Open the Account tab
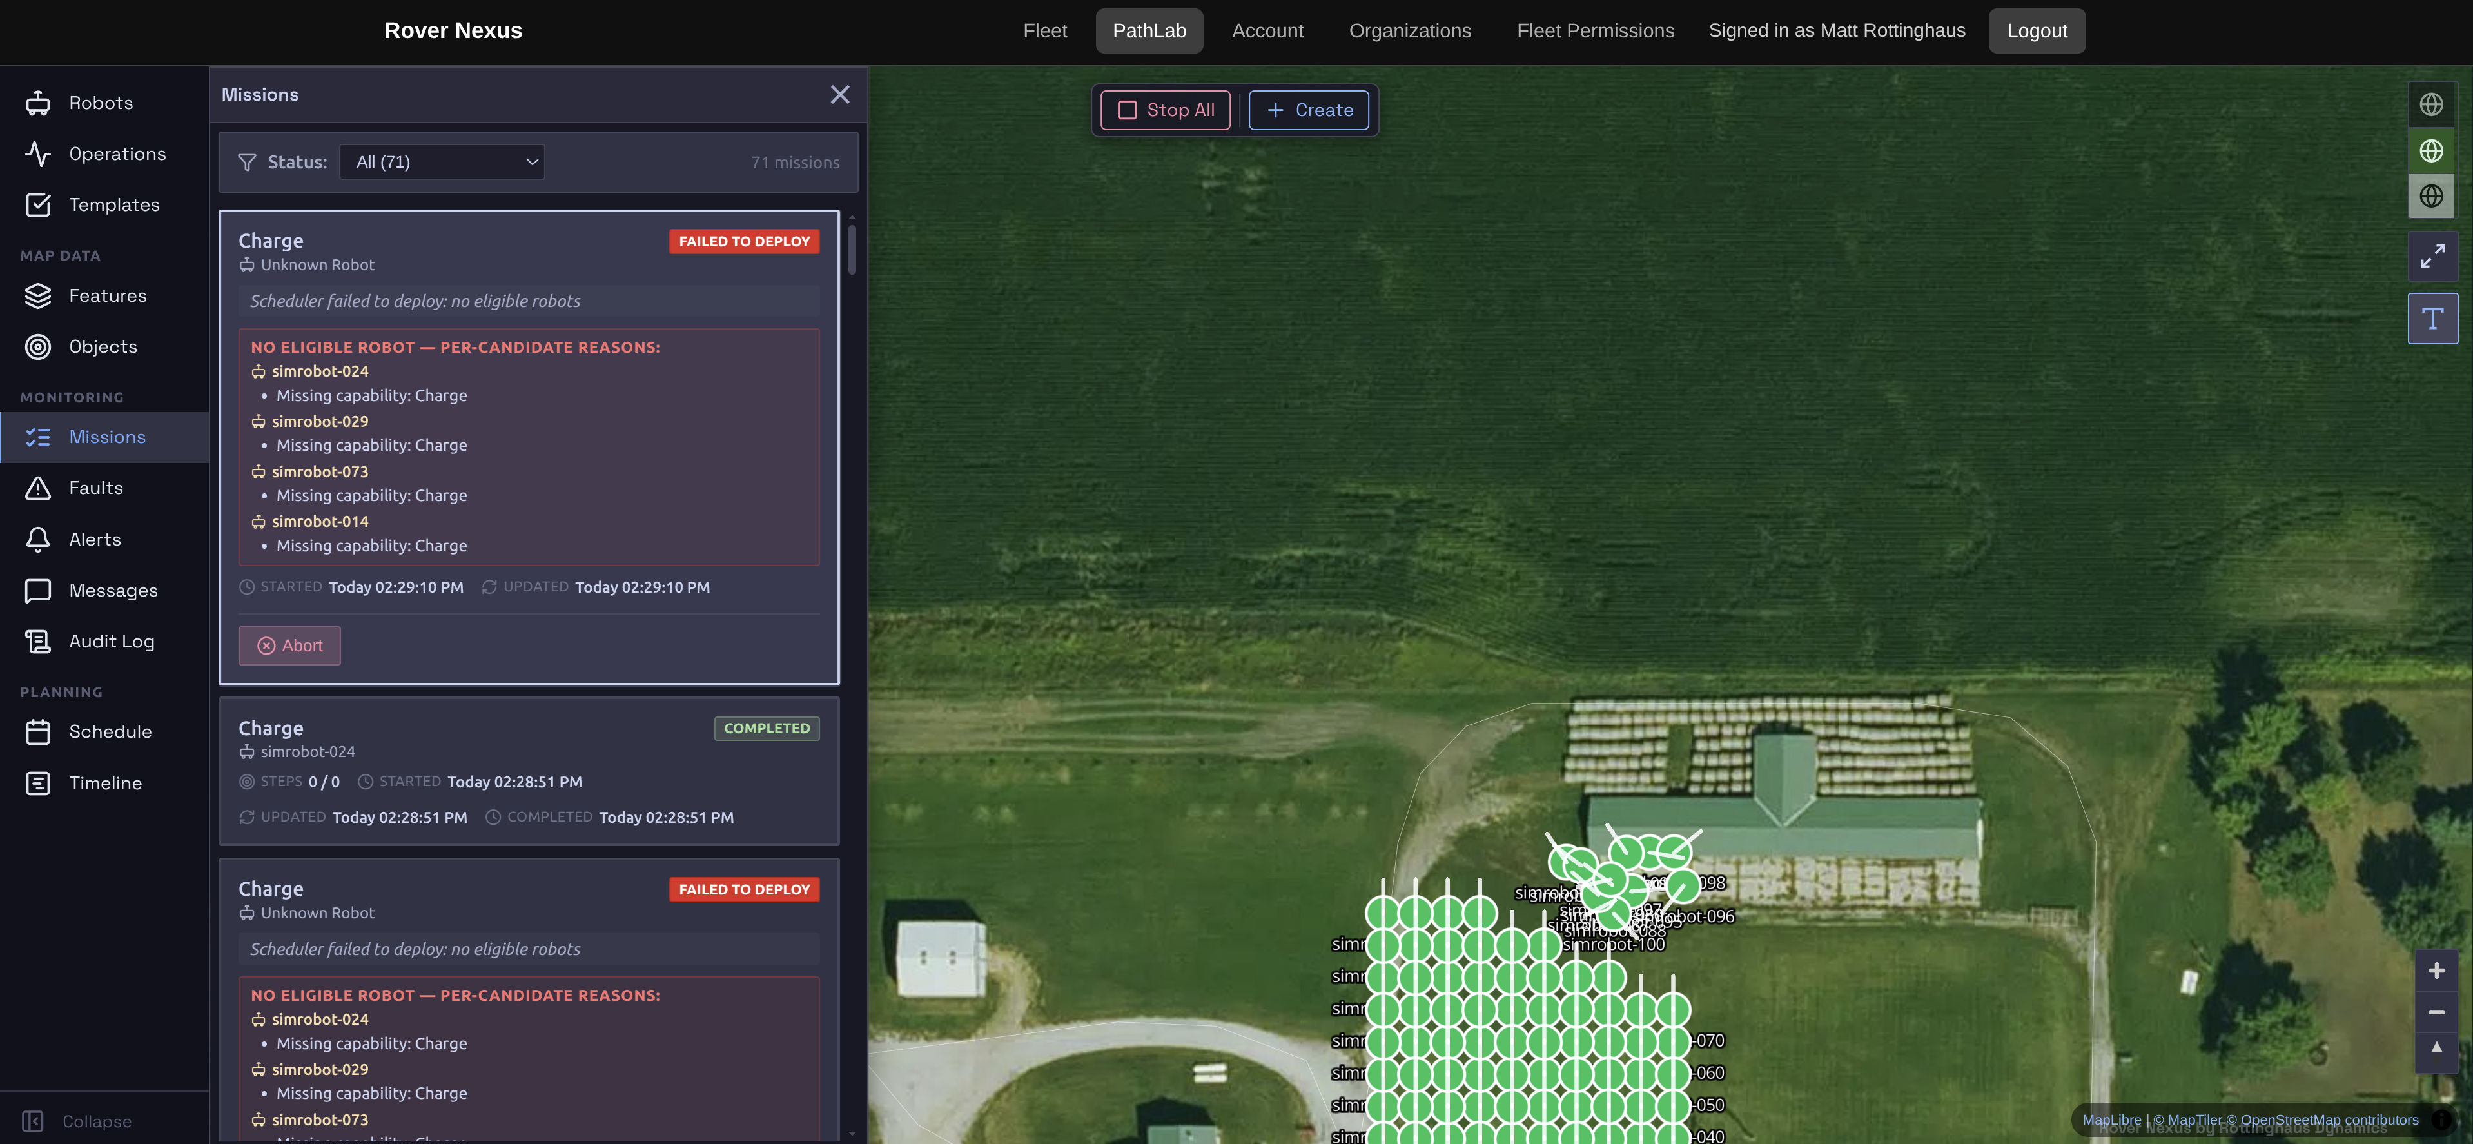The image size is (2473, 1144). coord(1267,31)
